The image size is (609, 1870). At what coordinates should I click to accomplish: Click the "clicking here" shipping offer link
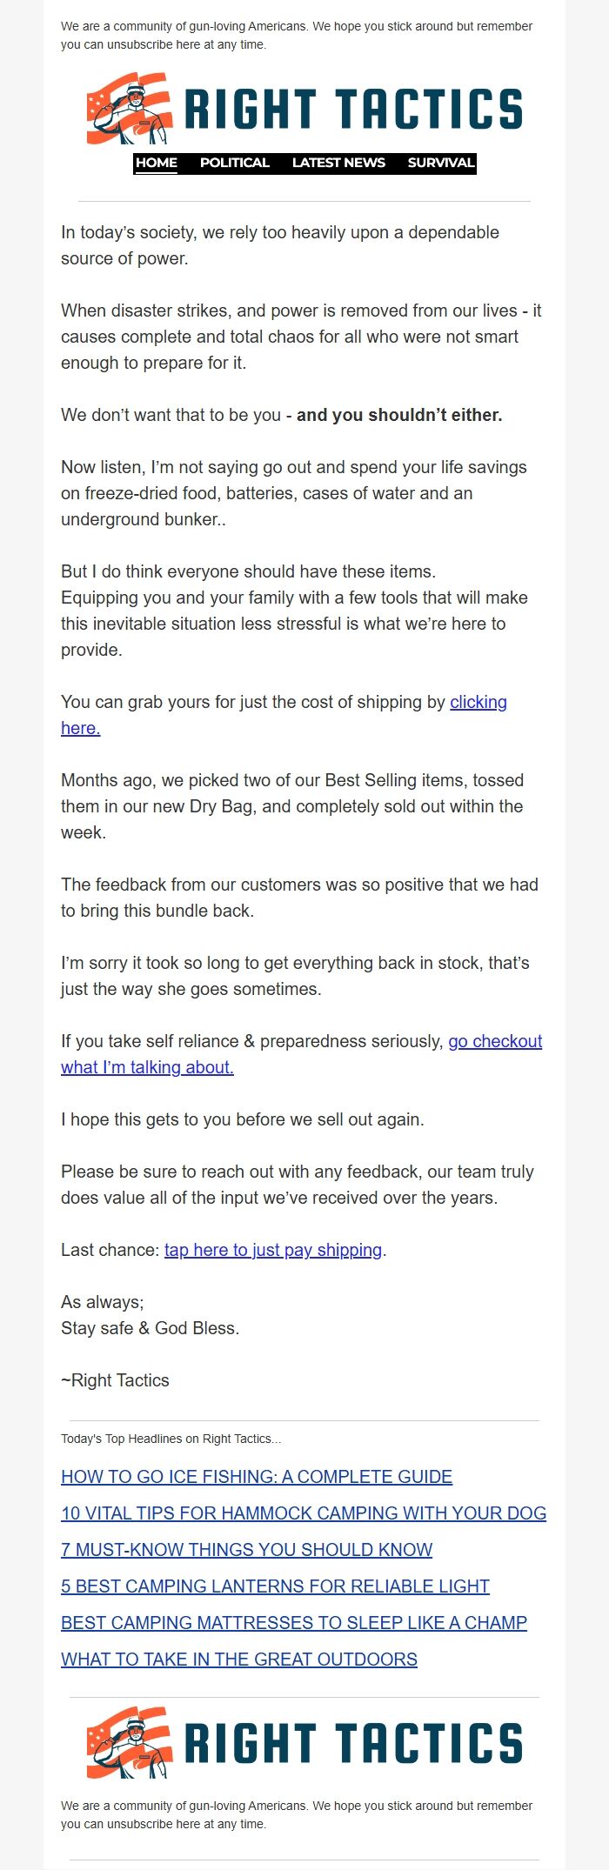point(478,702)
